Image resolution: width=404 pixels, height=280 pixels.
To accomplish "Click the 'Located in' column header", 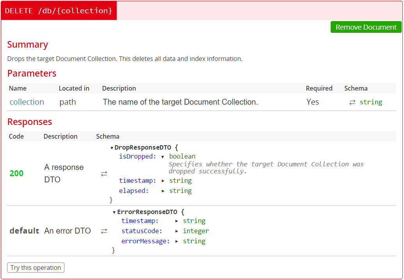I will point(74,88).
